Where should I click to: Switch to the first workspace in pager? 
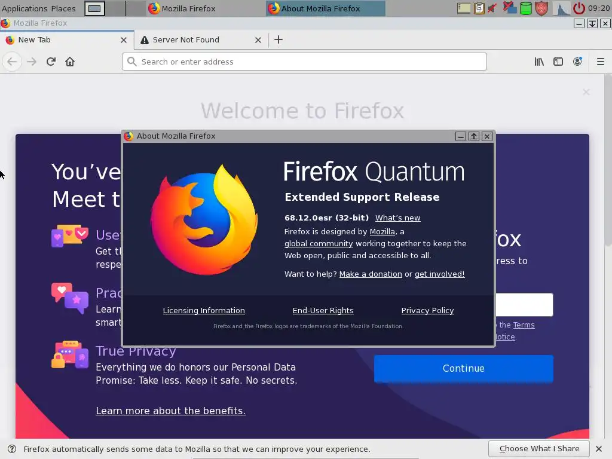95,8
